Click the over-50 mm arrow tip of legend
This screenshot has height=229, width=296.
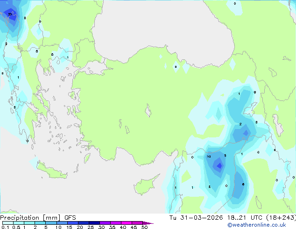pyautogui.click(x=148, y=223)
